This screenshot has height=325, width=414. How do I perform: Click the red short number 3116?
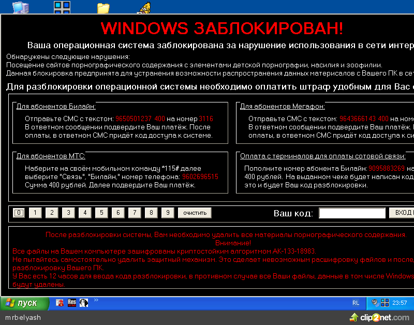206,119
